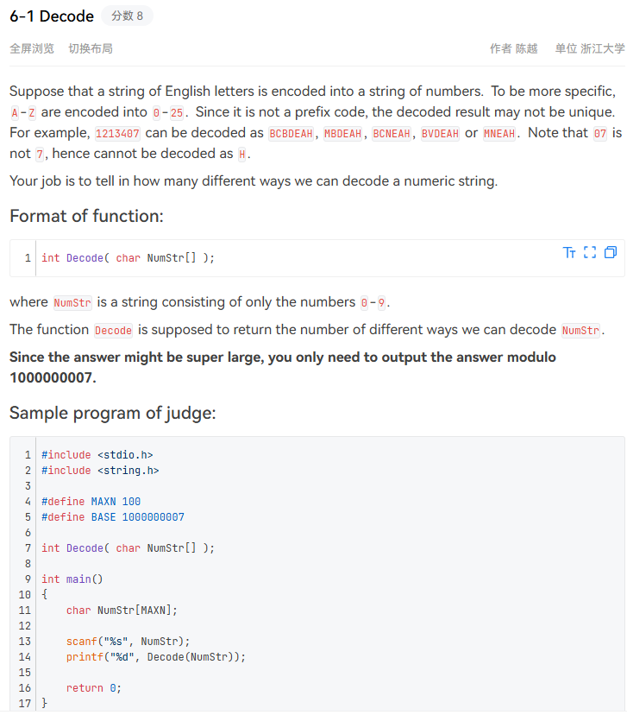The image size is (627, 715).
Task: Click the BVDEAH inline code tag
Action: click(440, 133)
